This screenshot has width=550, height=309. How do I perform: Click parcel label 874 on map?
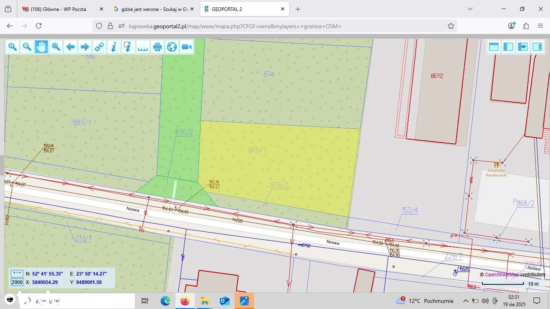[x=269, y=74]
